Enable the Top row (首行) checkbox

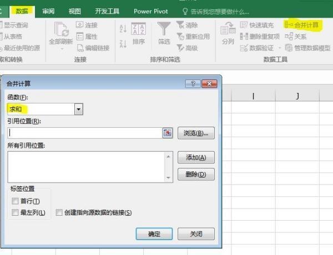pos(15,201)
